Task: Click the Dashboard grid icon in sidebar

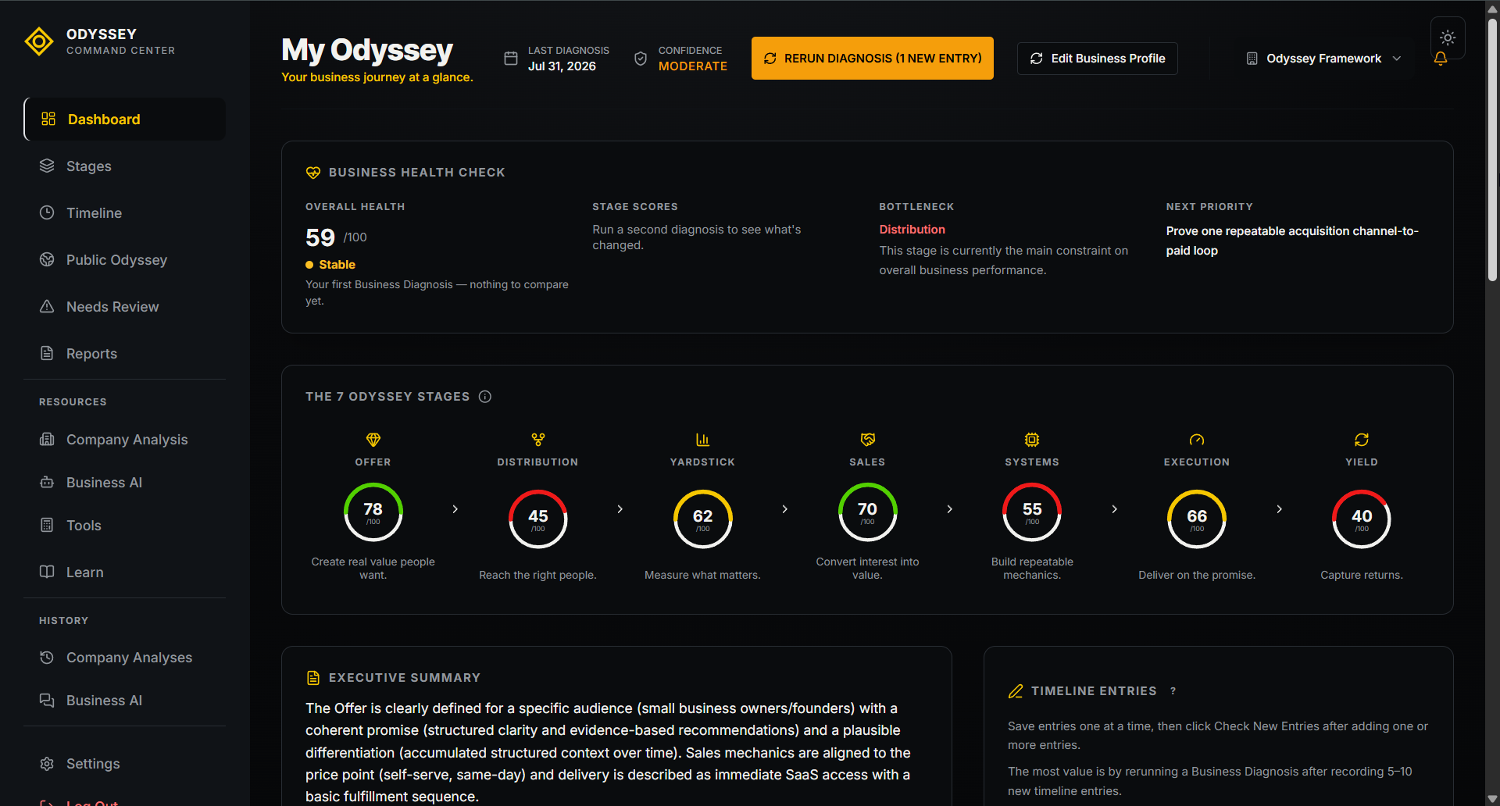Action: [x=48, y=119]
